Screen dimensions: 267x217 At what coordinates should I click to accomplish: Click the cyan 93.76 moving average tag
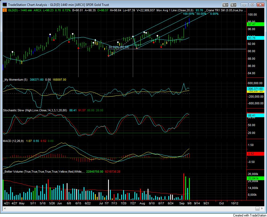tap(255, 38)
